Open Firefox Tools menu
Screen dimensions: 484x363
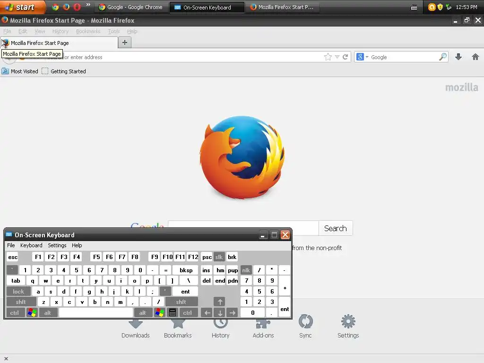pos(113,31)
